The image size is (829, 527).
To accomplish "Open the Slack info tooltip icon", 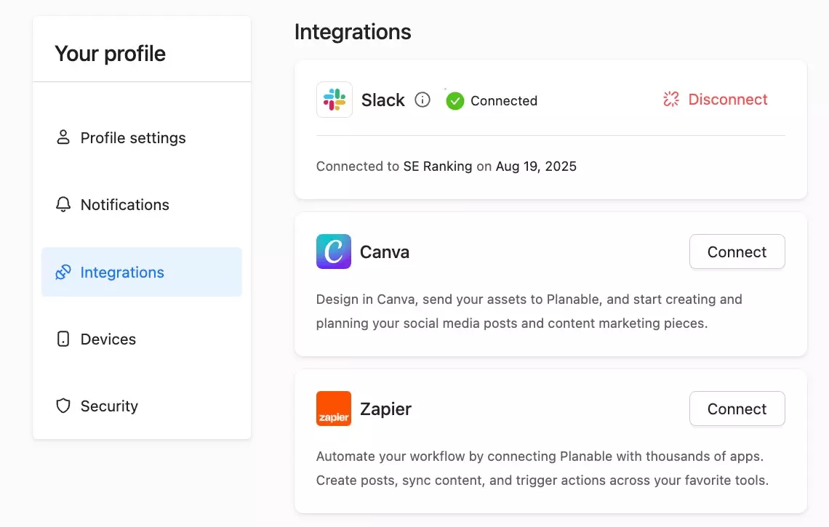I will point(422,100).
